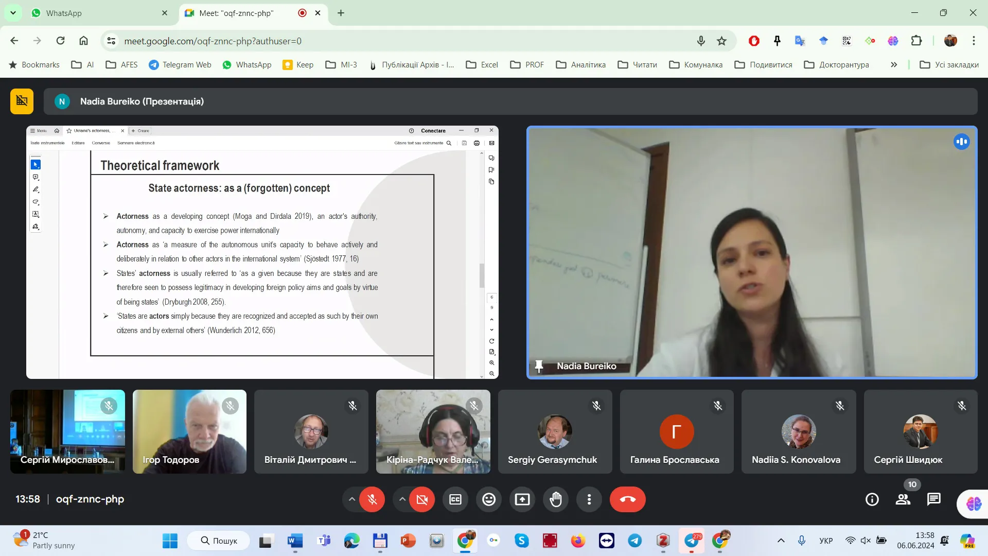This screenshot has height=556, width=988.
Task: Unmute the microphone
Action: [372, 499]
